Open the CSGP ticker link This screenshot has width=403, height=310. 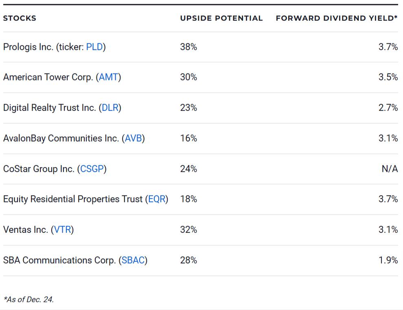point(92,169)
